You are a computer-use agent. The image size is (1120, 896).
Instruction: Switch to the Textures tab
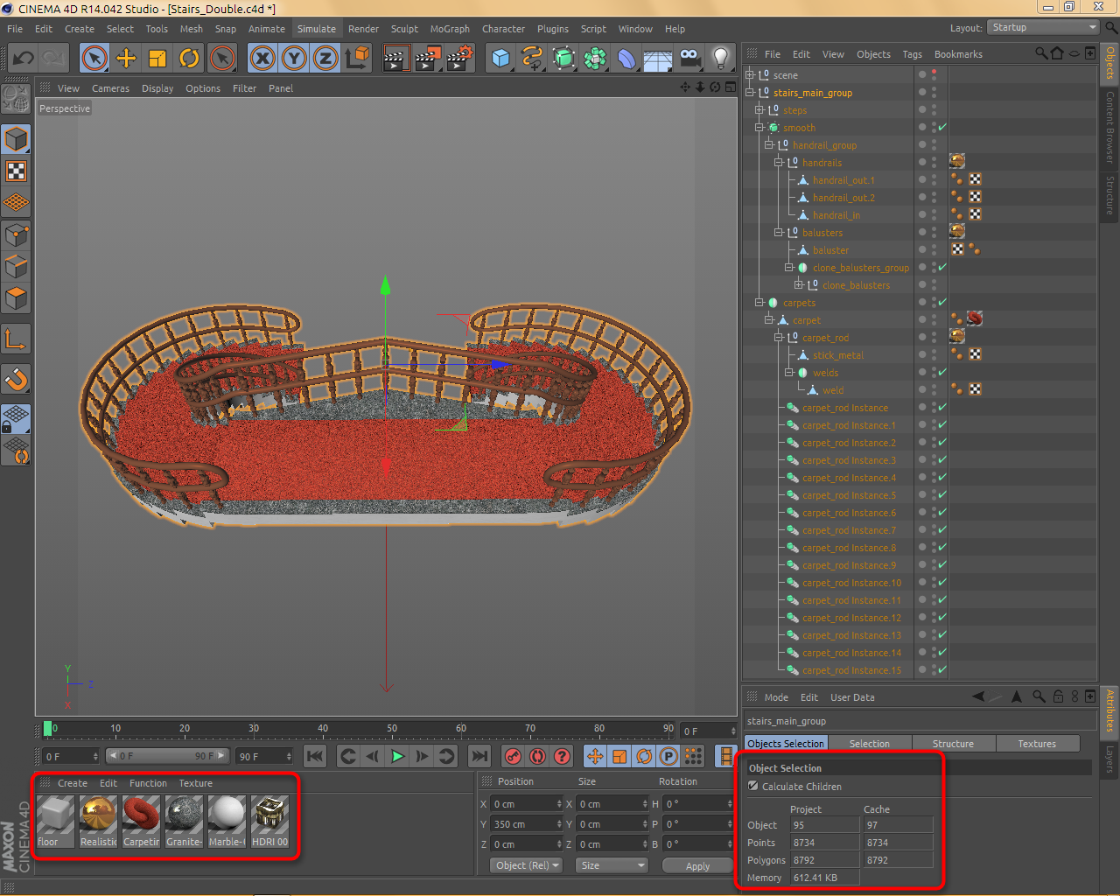pos(1037,744)
